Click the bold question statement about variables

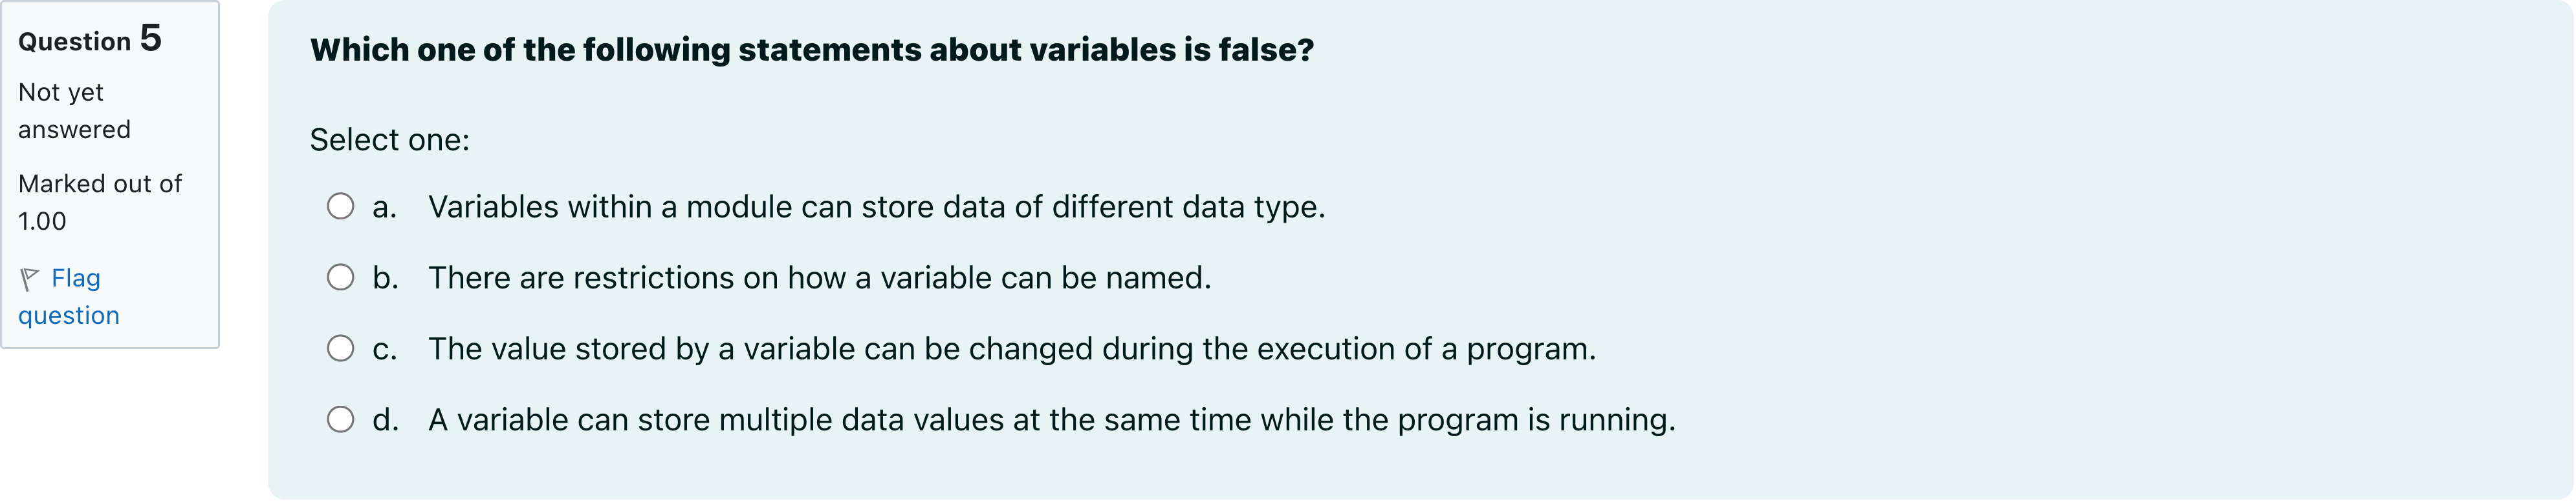[x=811, y=50]
